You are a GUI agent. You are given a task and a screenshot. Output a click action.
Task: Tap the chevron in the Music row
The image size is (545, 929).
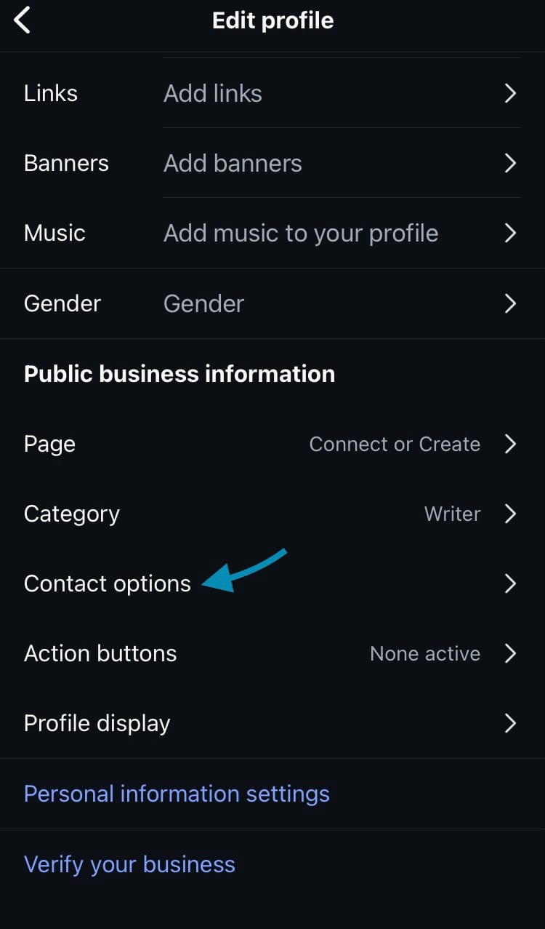tap(510, 233)
